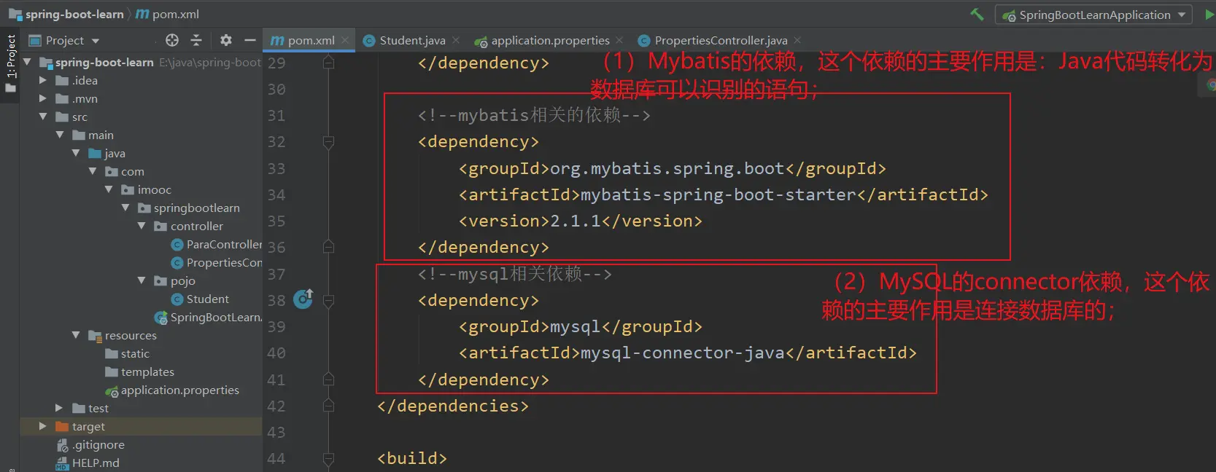Screen dimensions: 1216x472
Task: Open the SpringBootLearnApplication run configuration dropdown
Action: (1093, 15)
